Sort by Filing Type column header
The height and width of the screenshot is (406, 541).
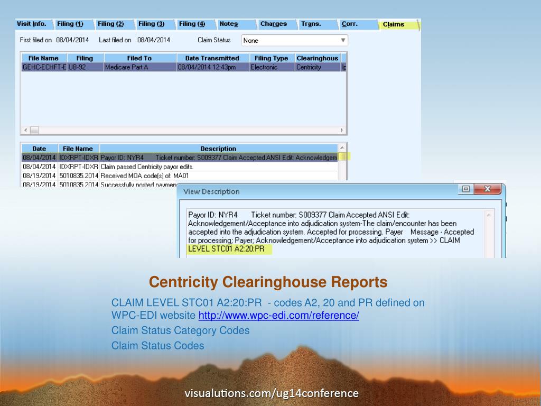pyautogui.click(x=272, y=58)
